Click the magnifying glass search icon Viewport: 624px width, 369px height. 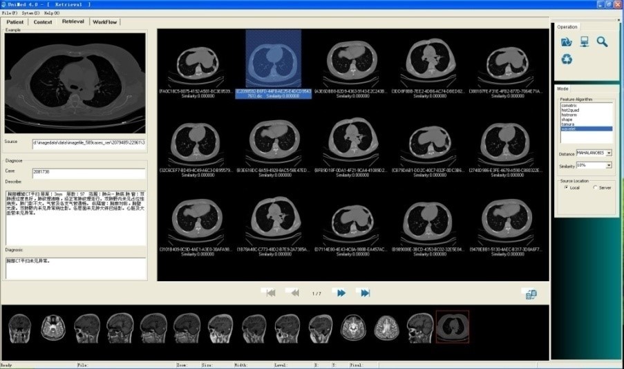click(603, 42)
